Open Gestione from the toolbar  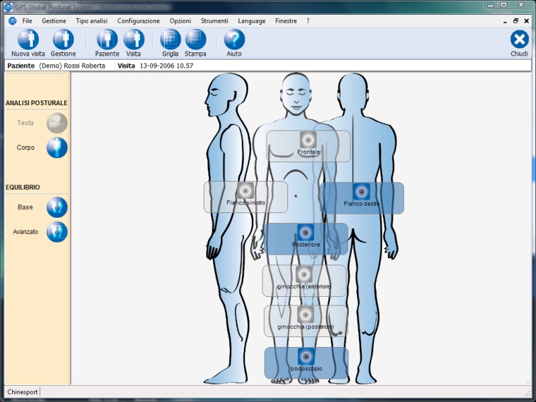[63, 40]
